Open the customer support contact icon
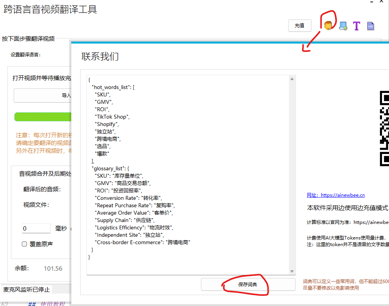Viewport: 389px width, 306px height. tap(328, 24)
